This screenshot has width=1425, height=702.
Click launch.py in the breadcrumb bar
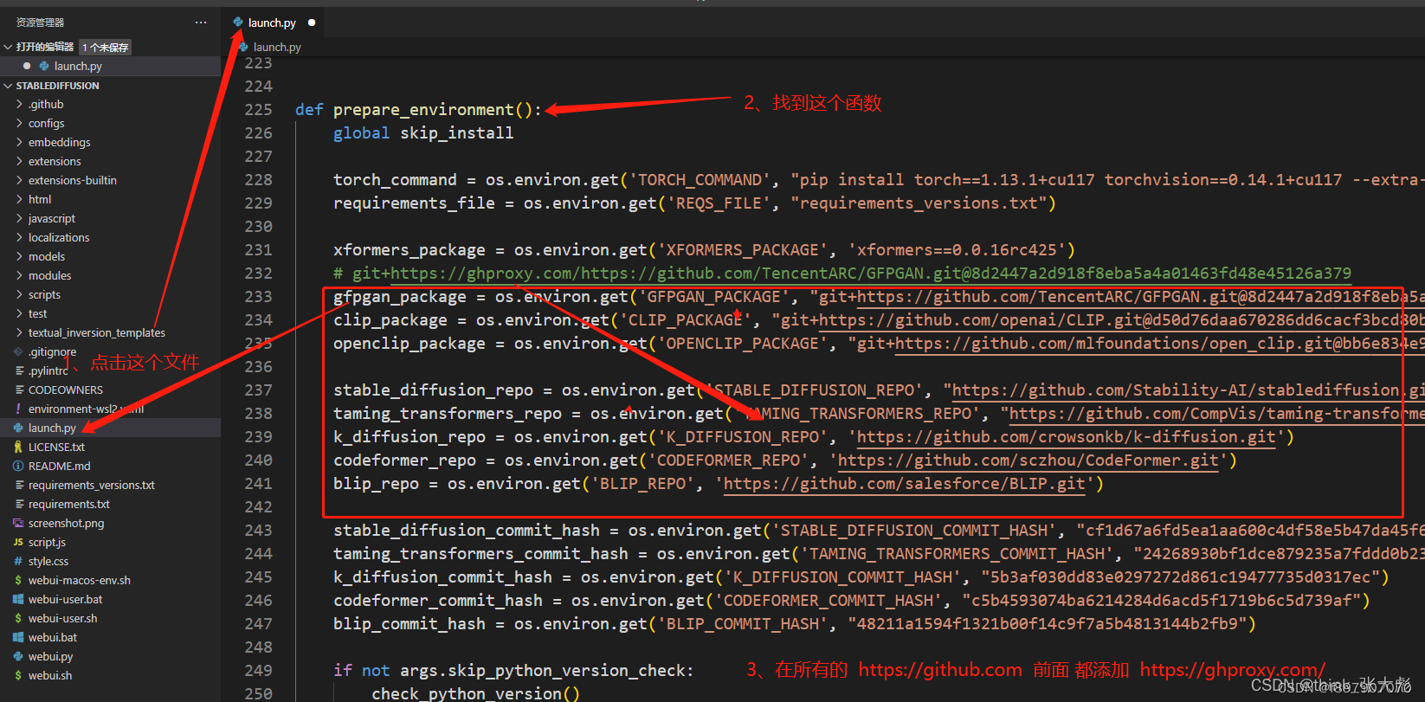tap(277, 47)
